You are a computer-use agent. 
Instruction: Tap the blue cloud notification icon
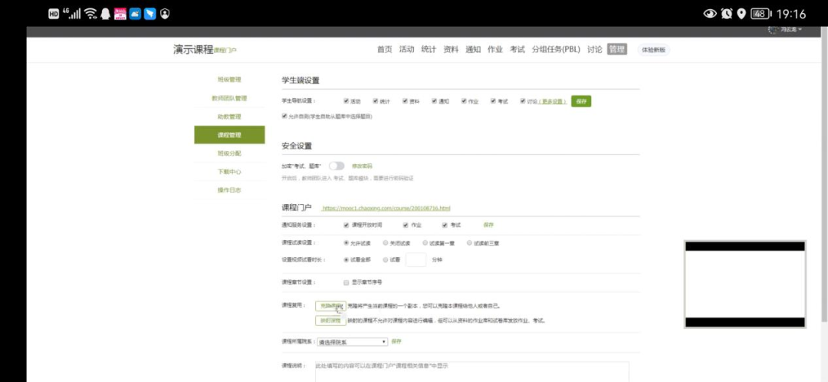[x=135, y=14]
